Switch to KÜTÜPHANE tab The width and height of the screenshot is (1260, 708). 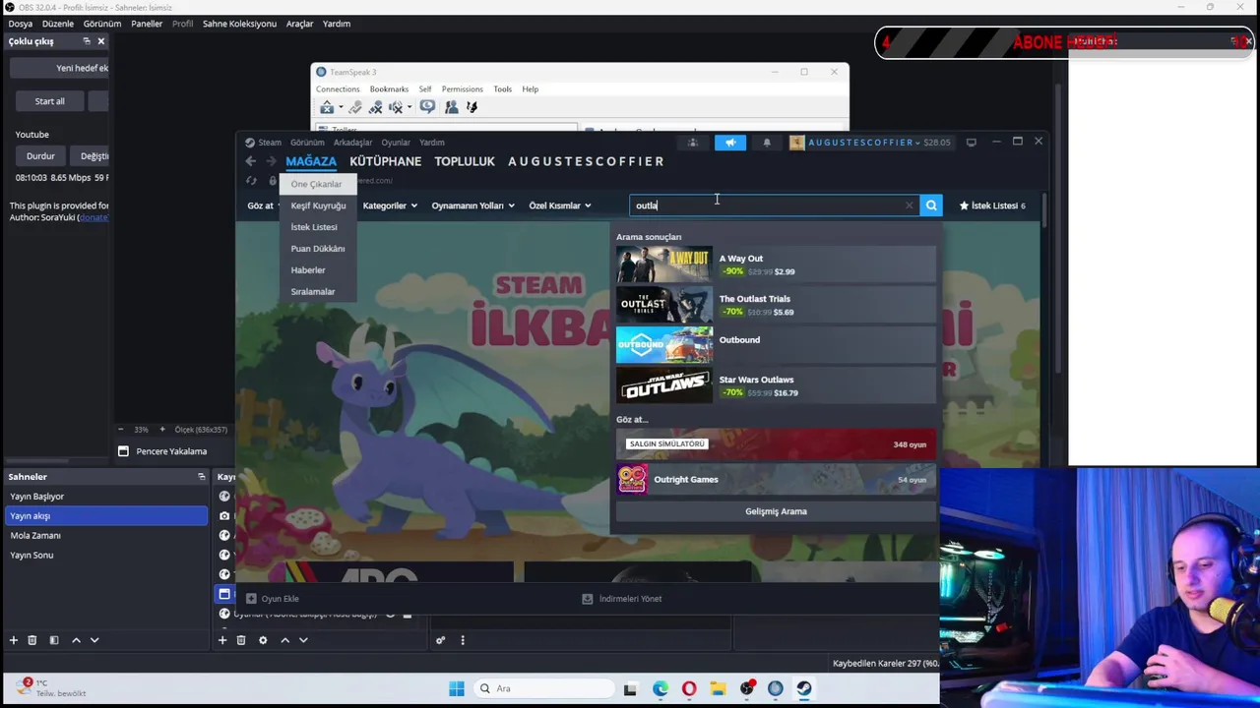(x=386, y=161)
